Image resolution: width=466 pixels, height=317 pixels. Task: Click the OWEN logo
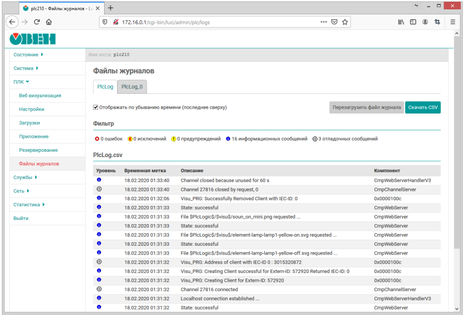(x=32, y=39)
